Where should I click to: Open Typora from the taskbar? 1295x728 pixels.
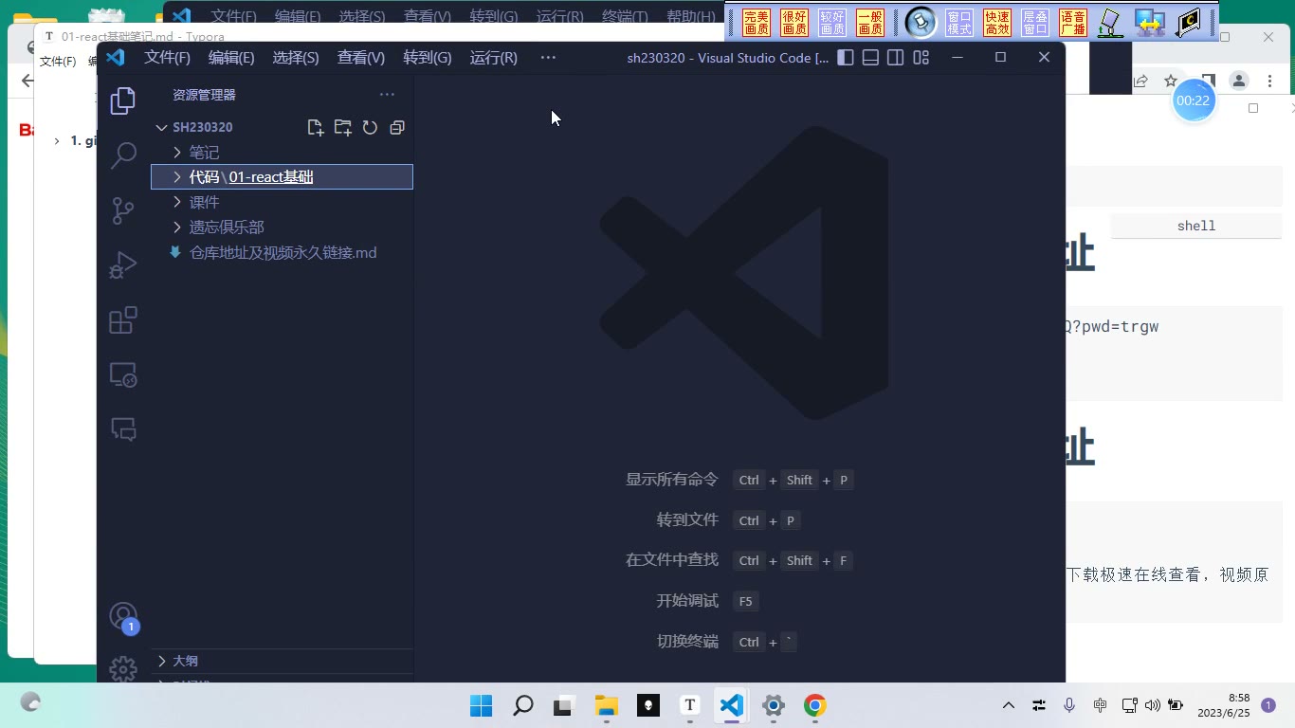tap(690, 705)
